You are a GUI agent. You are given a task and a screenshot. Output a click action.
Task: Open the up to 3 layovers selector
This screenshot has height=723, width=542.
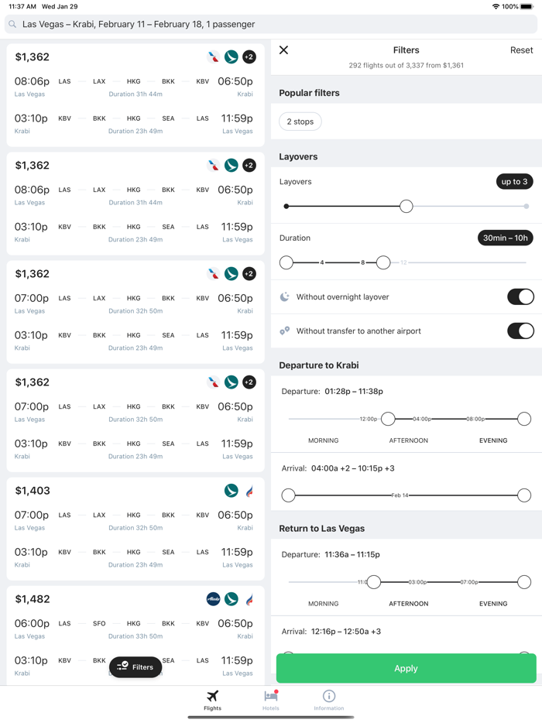point(514,181)
